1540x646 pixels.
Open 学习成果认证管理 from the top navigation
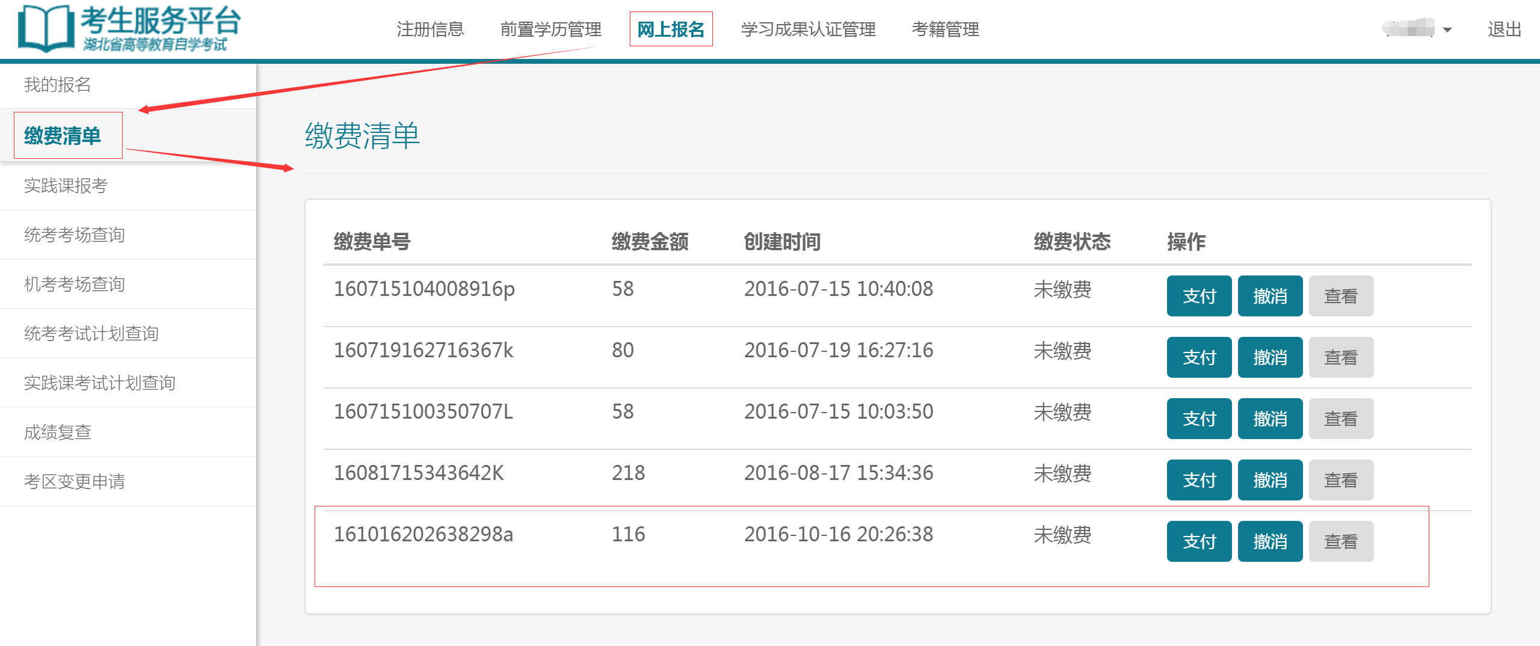(808, 29)
